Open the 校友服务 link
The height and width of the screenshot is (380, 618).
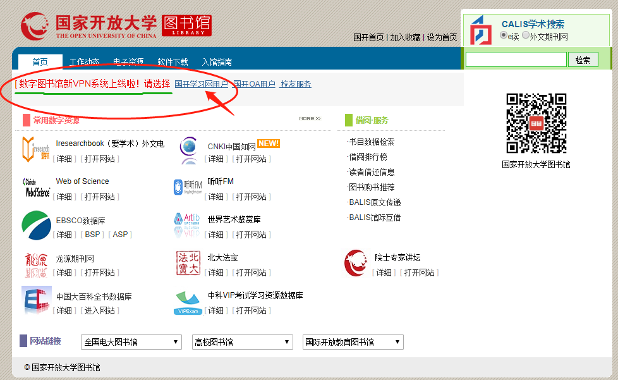click(296, 84)
